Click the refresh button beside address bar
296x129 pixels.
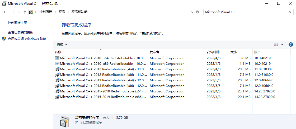coord(198,12)
